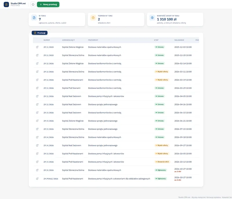Click the Termin w 7 dni count 2
Screen dimensions: 232x199
point(99,19)
